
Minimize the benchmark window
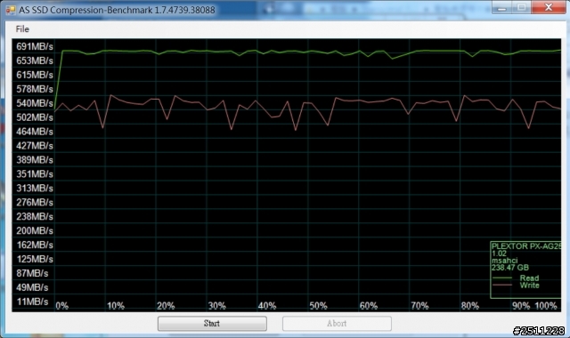tap(502, 7)
